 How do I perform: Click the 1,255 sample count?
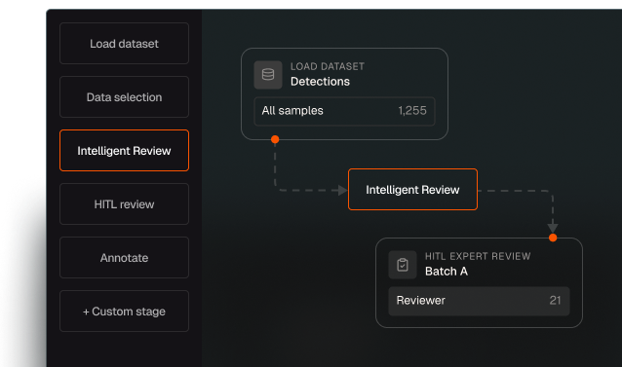pos(412,110)
